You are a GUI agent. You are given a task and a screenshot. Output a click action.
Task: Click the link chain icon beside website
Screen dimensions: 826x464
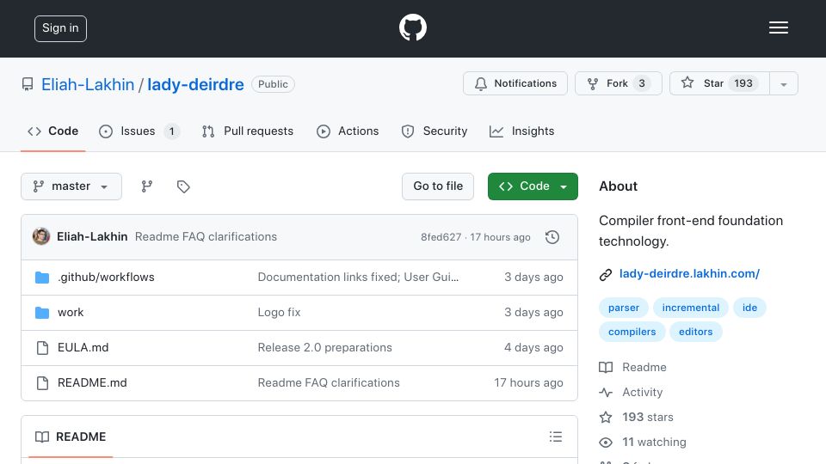(x=606, y=274)
